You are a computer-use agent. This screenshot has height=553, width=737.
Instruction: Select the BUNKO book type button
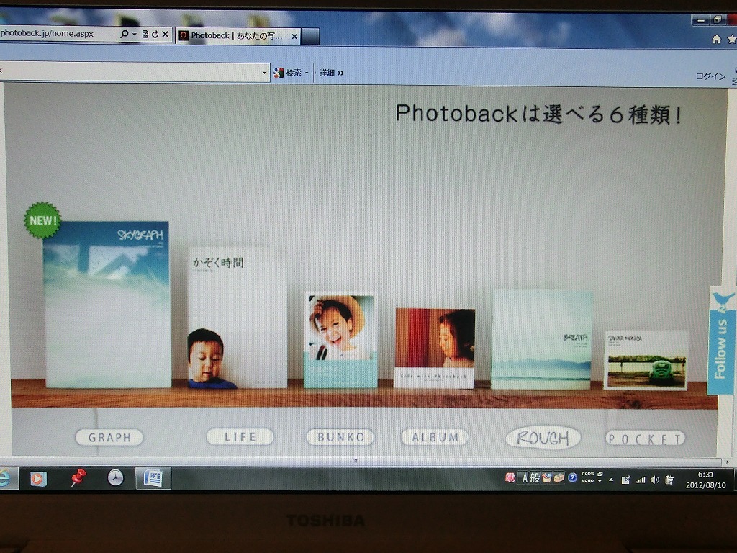pyautogui.click(x=340, y=437)
